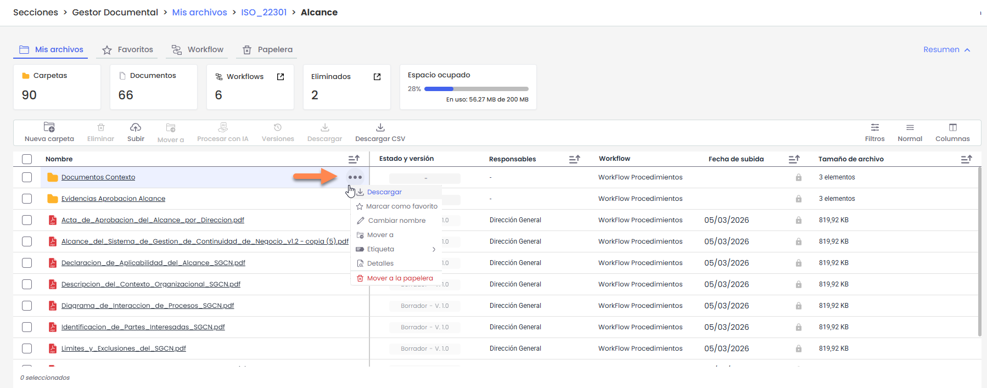The width and height of the screenshot is (987, 388).
Task: Collapse the Resumen section
Action: tap(946, 50)
